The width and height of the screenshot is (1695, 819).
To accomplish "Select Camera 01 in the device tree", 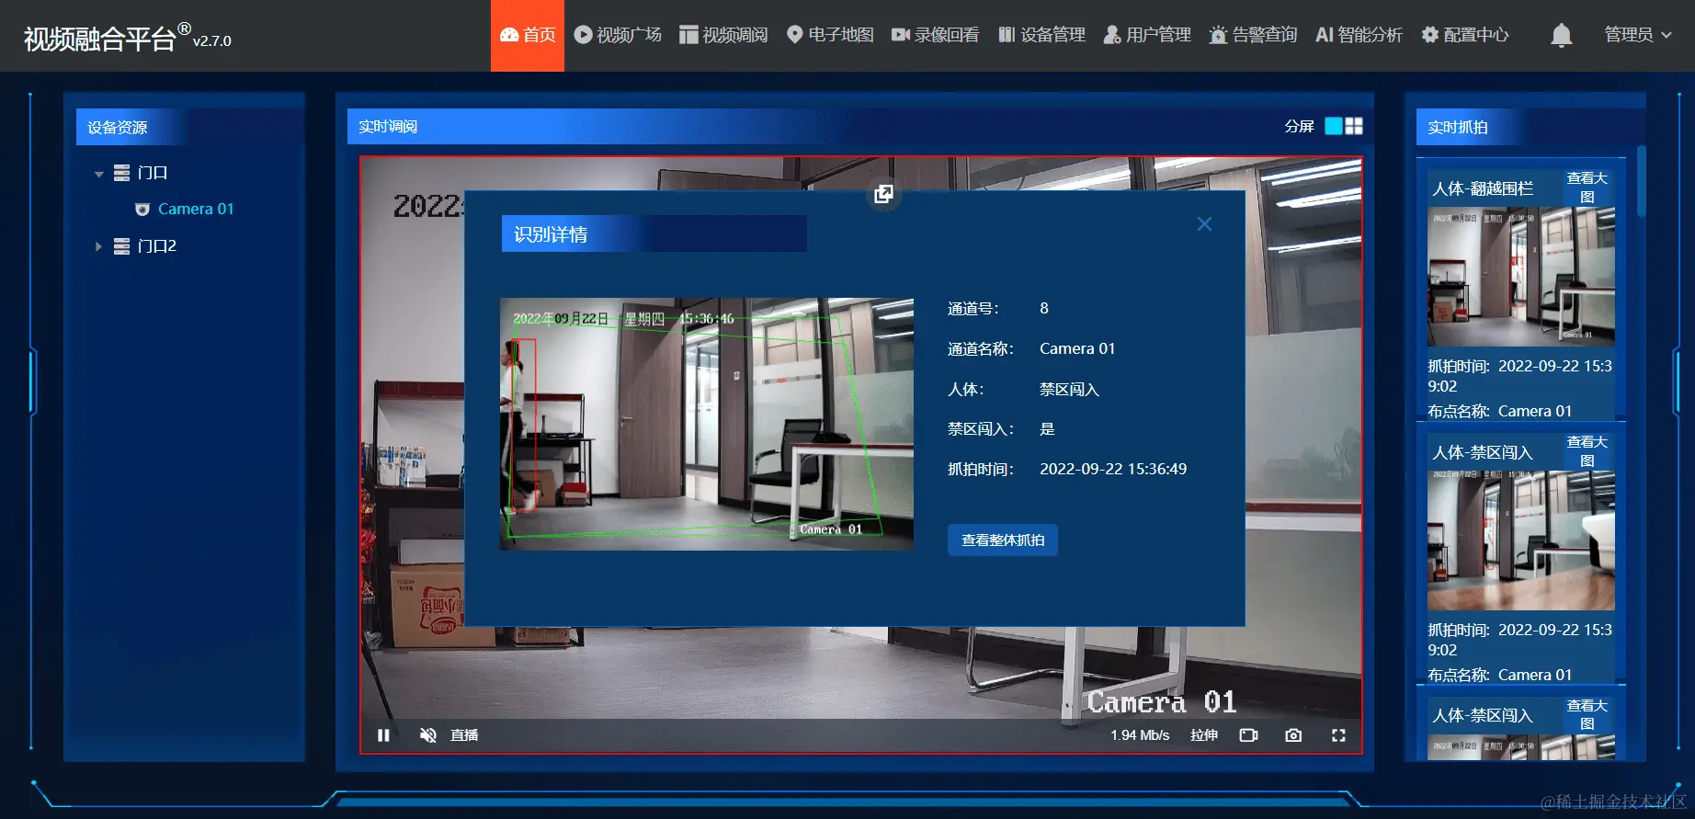I will click(196, 209).
